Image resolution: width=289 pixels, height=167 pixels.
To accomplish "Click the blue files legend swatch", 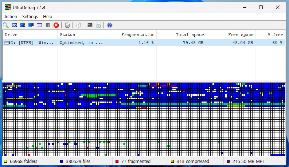I will click(62, 161).
